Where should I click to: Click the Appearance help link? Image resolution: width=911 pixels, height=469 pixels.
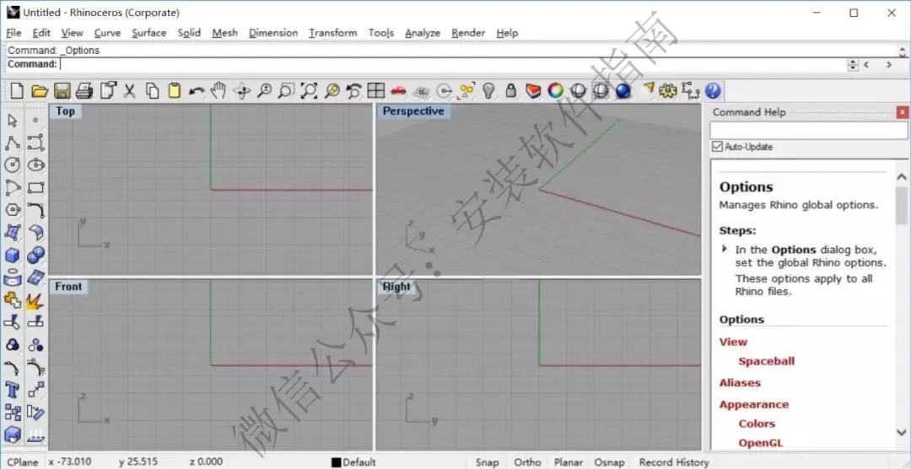754,405
